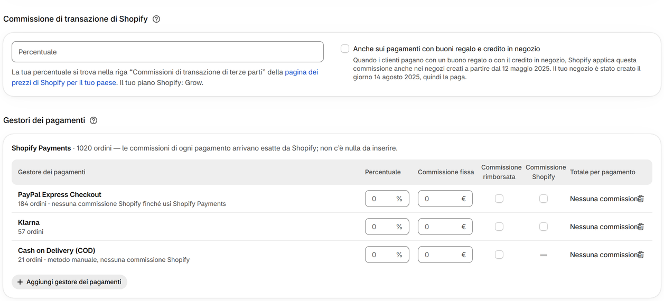Open help icon beside Gestori dei pagamenti
Screen dimensions: 664x301
[x=93, y=120]
